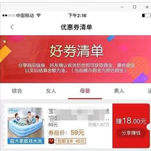Maximize the window
151x151 pixels.
(135, 7)
